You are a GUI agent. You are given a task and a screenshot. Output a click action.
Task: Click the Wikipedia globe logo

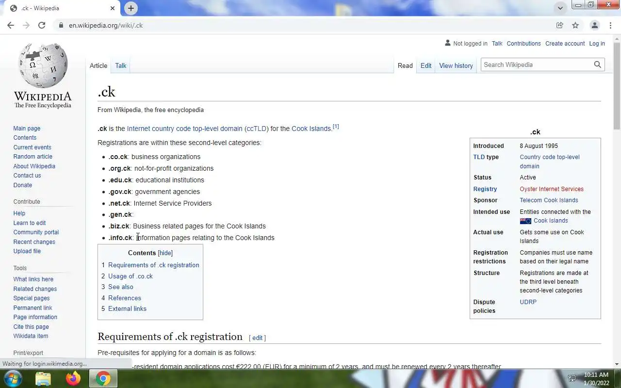[x=43, y=65]
